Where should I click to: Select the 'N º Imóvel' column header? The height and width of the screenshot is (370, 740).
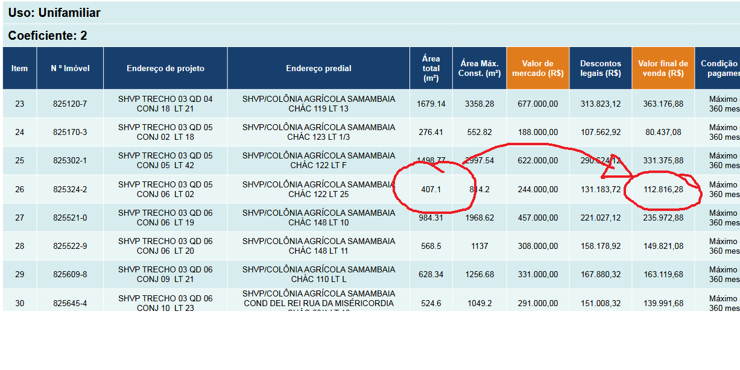click(70, 68)
